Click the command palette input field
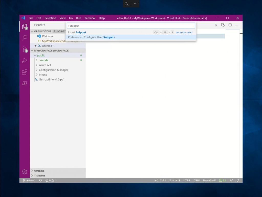Image resolution: width=262 pixels, height=197 pixels. point(131,26)
